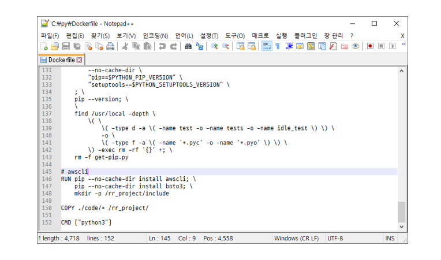Click the 'length : 4,718' status text
This screenshot has height=260, width=441.
click(61, 238)
